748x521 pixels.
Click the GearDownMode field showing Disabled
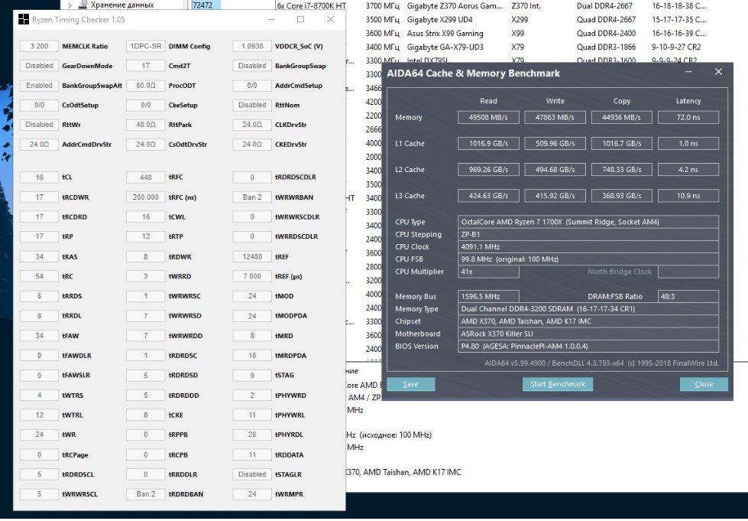[x=39, y=66]
